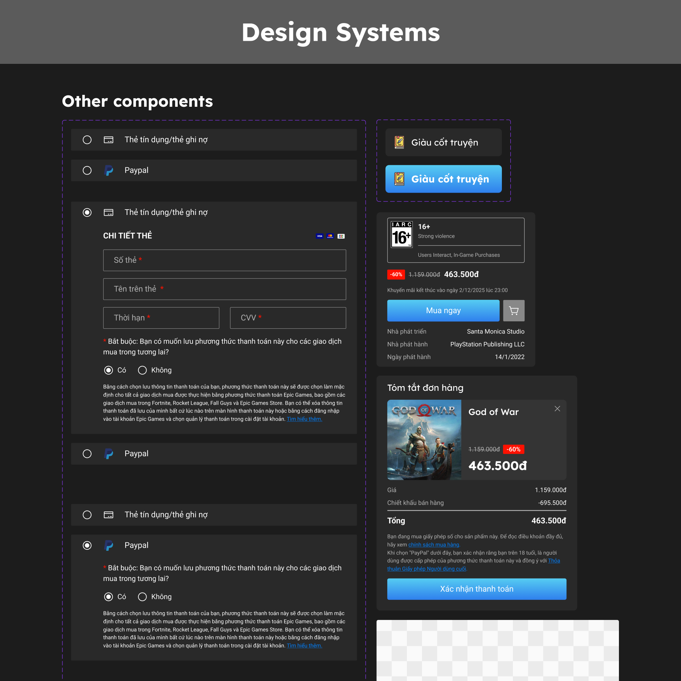Click the IARC 16+ rating badge
Image resolution: width=681 pixels, height=681 pixels.
(402, 234)
